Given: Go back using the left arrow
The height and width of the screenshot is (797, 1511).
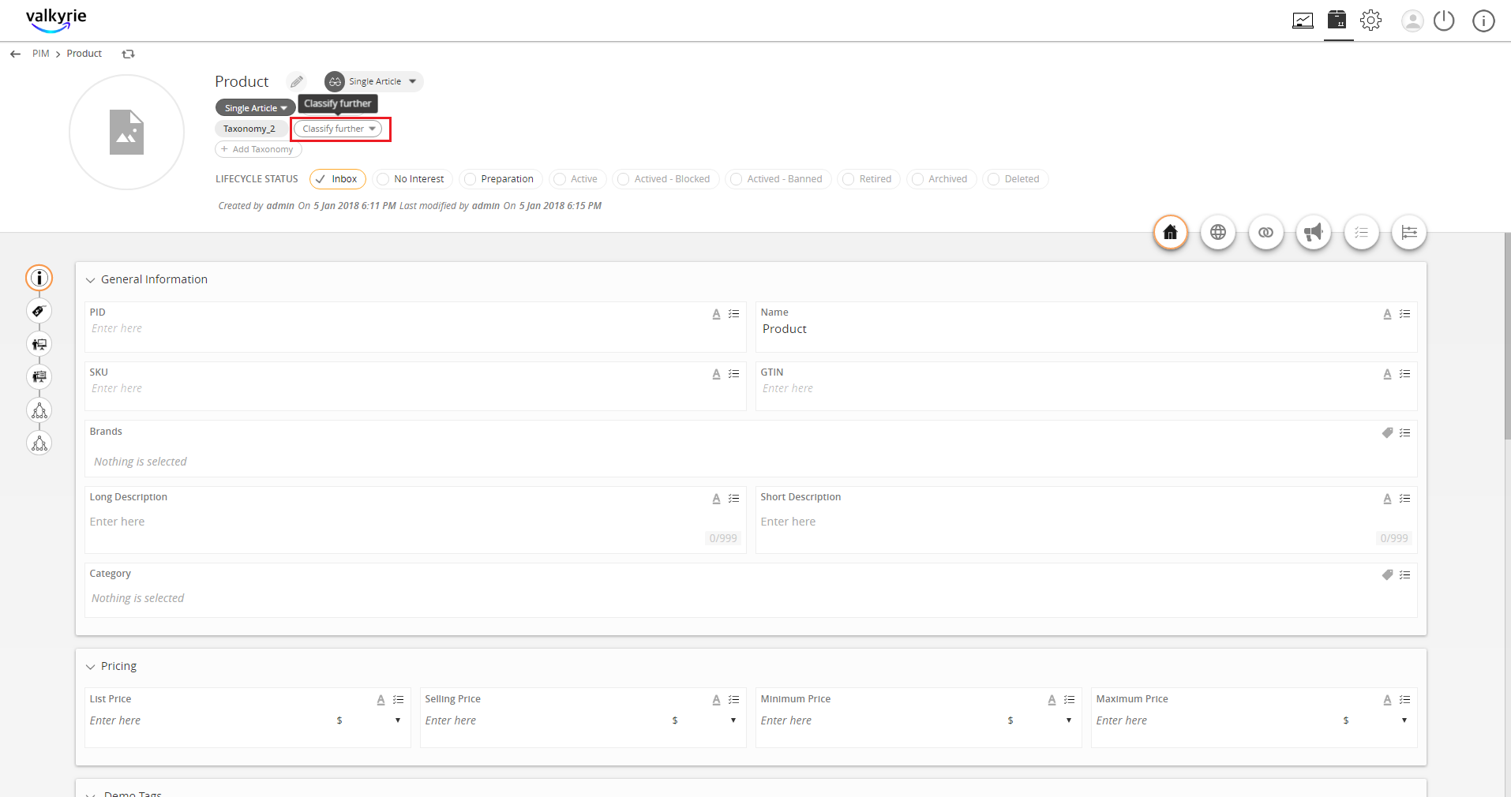Looking at the screenshot, I should pyautogui.click(x=15, y=54).
